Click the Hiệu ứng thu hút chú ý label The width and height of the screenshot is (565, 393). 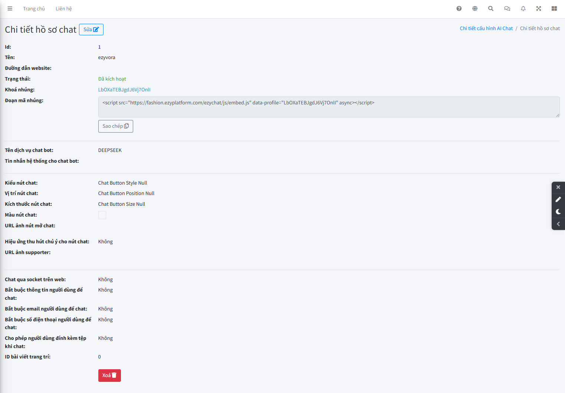click(47, 241)
